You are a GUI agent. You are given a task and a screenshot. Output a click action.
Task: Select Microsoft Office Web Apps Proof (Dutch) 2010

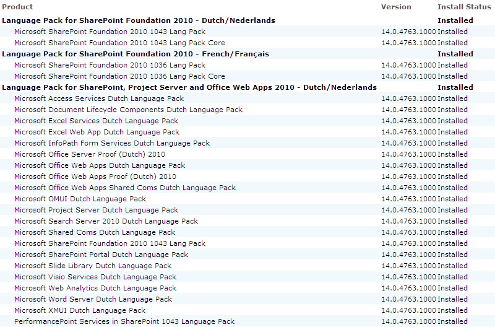(95, 177)
